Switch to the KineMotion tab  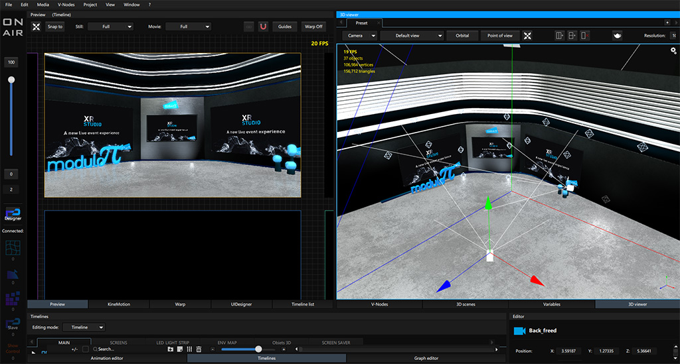click(x=119, y=304)
